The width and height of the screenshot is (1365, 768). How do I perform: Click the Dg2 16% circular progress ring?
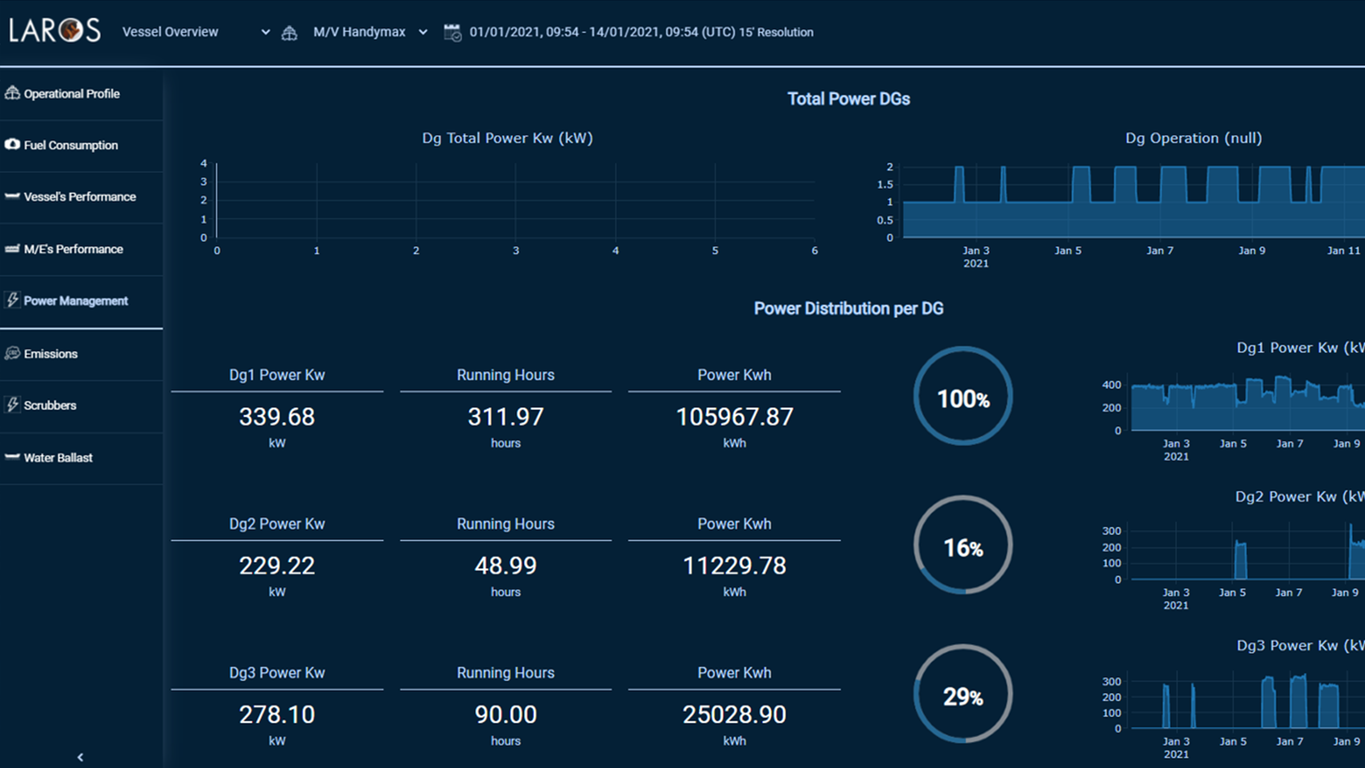tap(963, 545)
